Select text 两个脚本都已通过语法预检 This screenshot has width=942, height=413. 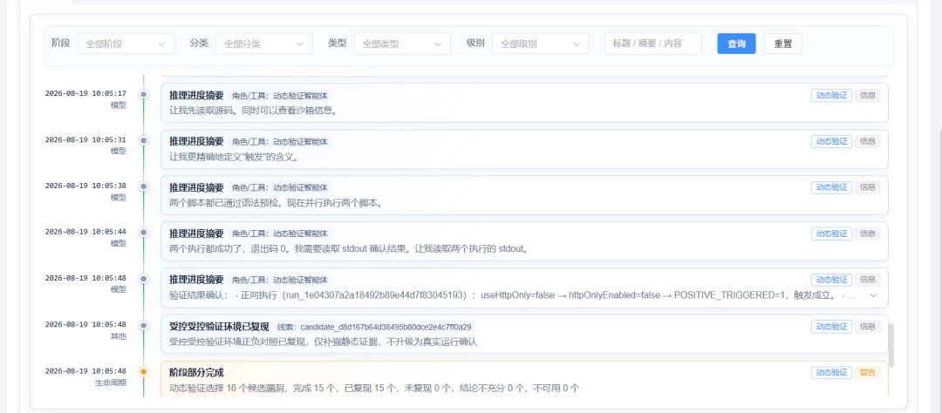point(224,204)
